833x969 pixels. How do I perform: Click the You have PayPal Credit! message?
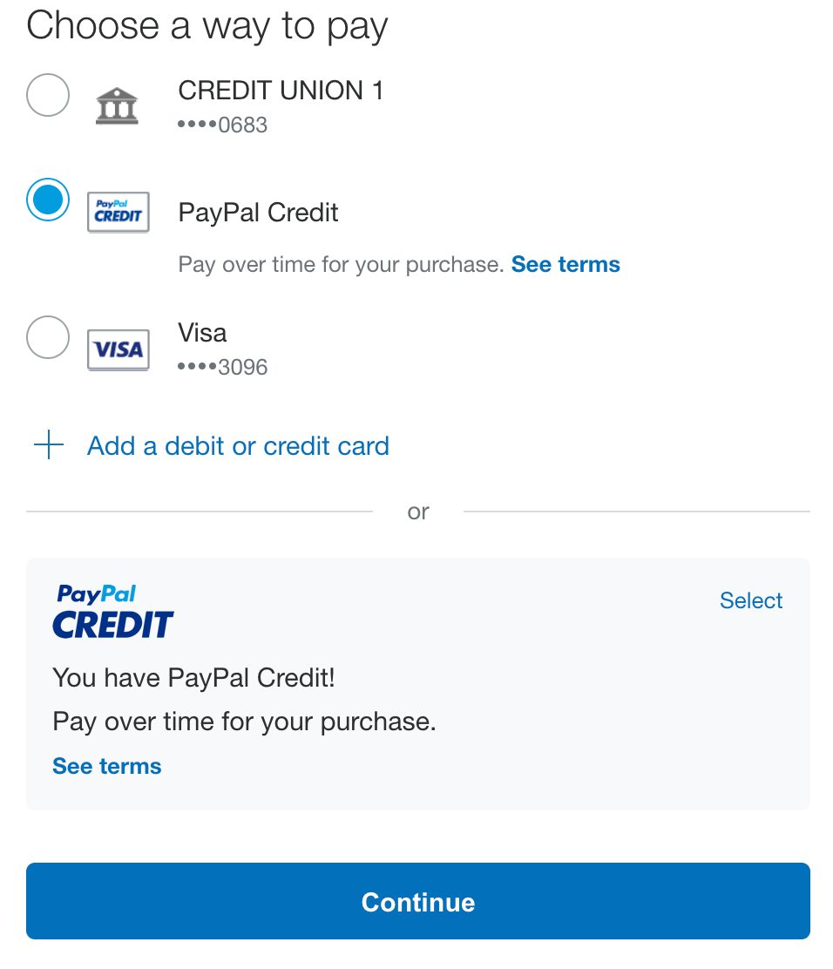pos(193,678)
